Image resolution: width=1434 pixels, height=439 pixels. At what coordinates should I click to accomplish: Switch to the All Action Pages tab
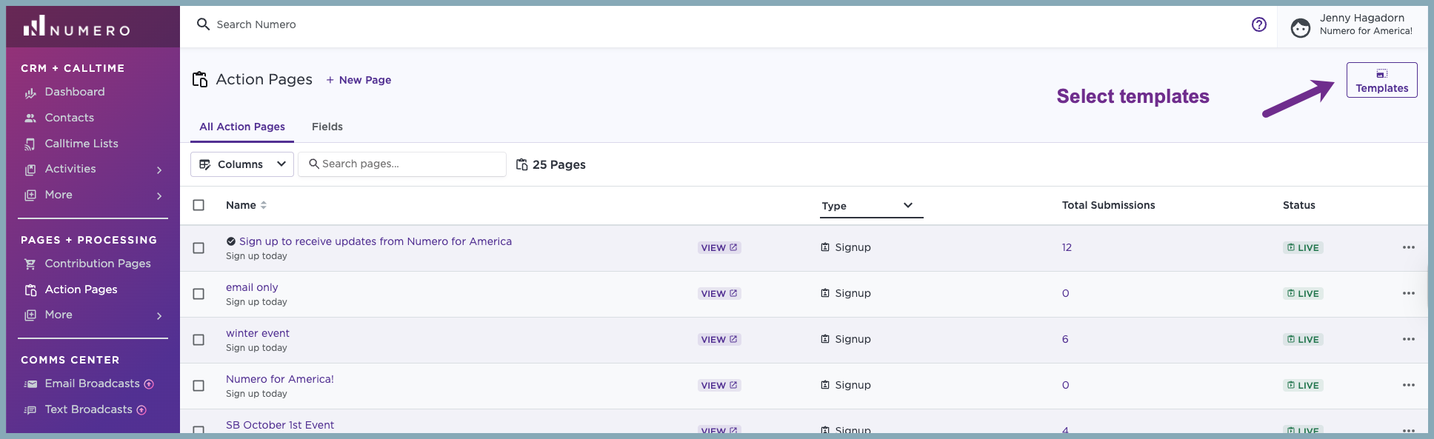(242, 127)
